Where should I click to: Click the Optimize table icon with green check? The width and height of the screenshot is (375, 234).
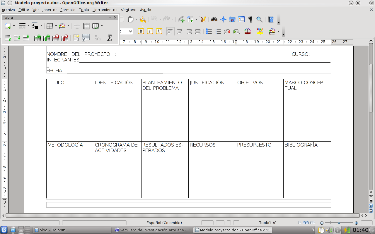coord(95,26)
